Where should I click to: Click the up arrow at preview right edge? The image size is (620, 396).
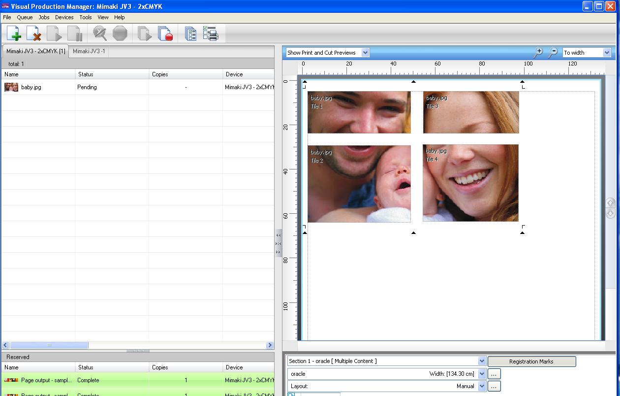610,203
